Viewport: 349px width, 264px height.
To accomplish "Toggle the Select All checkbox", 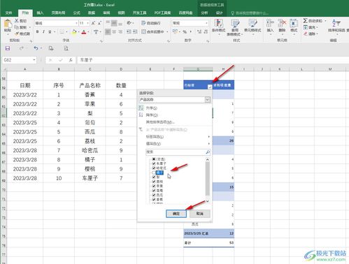I will click(154, 159).
